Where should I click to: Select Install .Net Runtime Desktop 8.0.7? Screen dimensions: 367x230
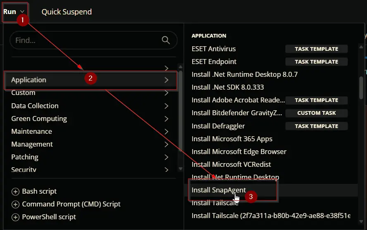tap(245, 75)
